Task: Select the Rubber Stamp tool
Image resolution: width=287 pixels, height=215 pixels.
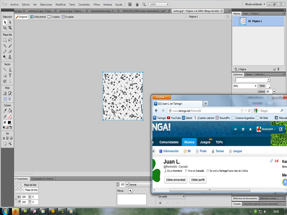Action: [10, 57]
